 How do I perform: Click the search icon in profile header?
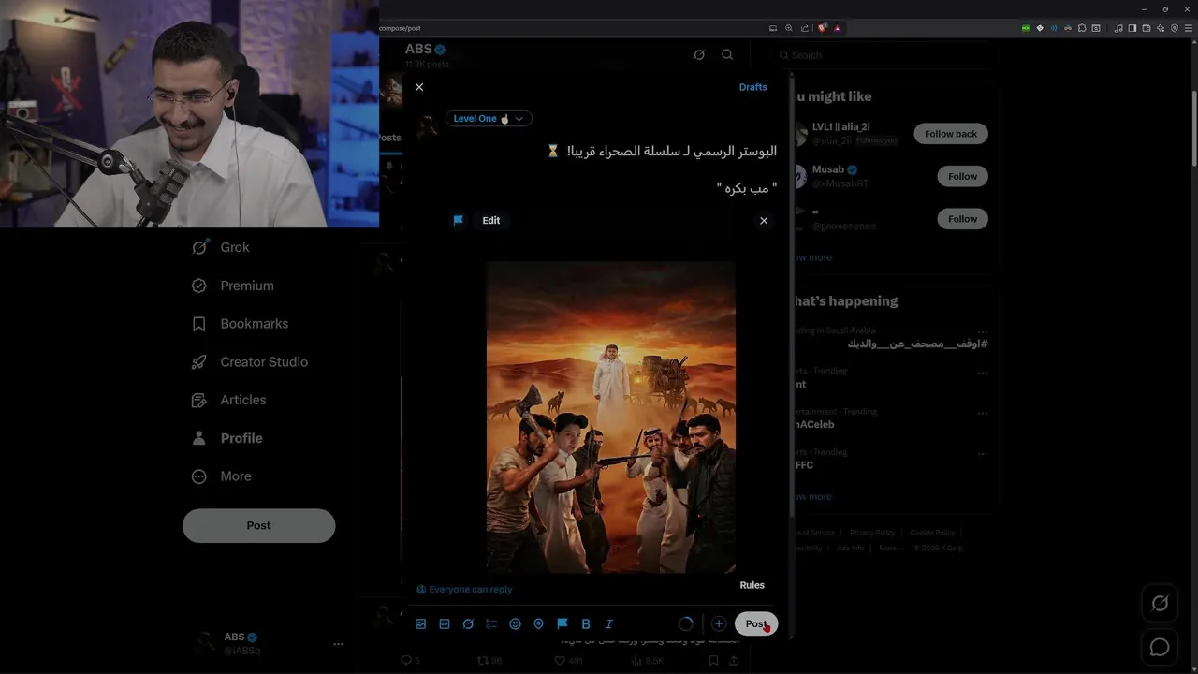point(727,55)
